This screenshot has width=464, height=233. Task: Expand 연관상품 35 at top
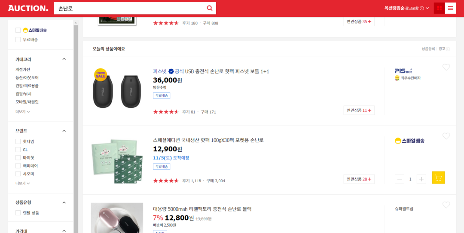click(359, 21)
